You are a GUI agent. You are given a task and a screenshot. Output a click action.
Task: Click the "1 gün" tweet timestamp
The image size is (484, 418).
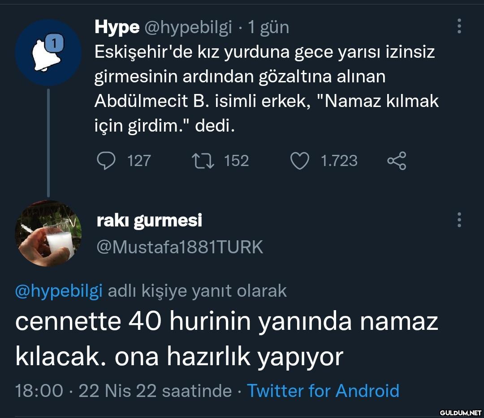[268, 28]
